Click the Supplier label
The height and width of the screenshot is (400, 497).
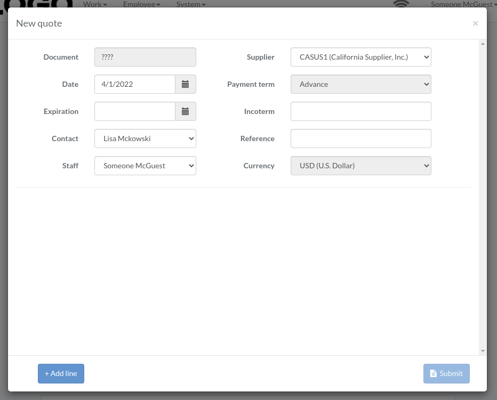pos(261,57)
